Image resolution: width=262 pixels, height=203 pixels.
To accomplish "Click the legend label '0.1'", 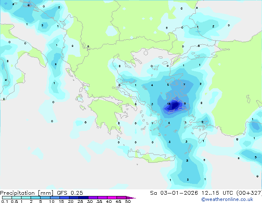I will 5,201.
